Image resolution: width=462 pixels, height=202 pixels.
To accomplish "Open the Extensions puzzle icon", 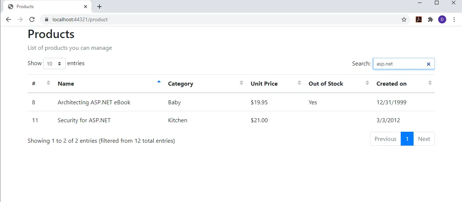I will [x=430, y=19].
